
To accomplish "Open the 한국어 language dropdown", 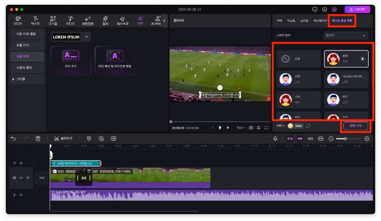I will [345, 35].
